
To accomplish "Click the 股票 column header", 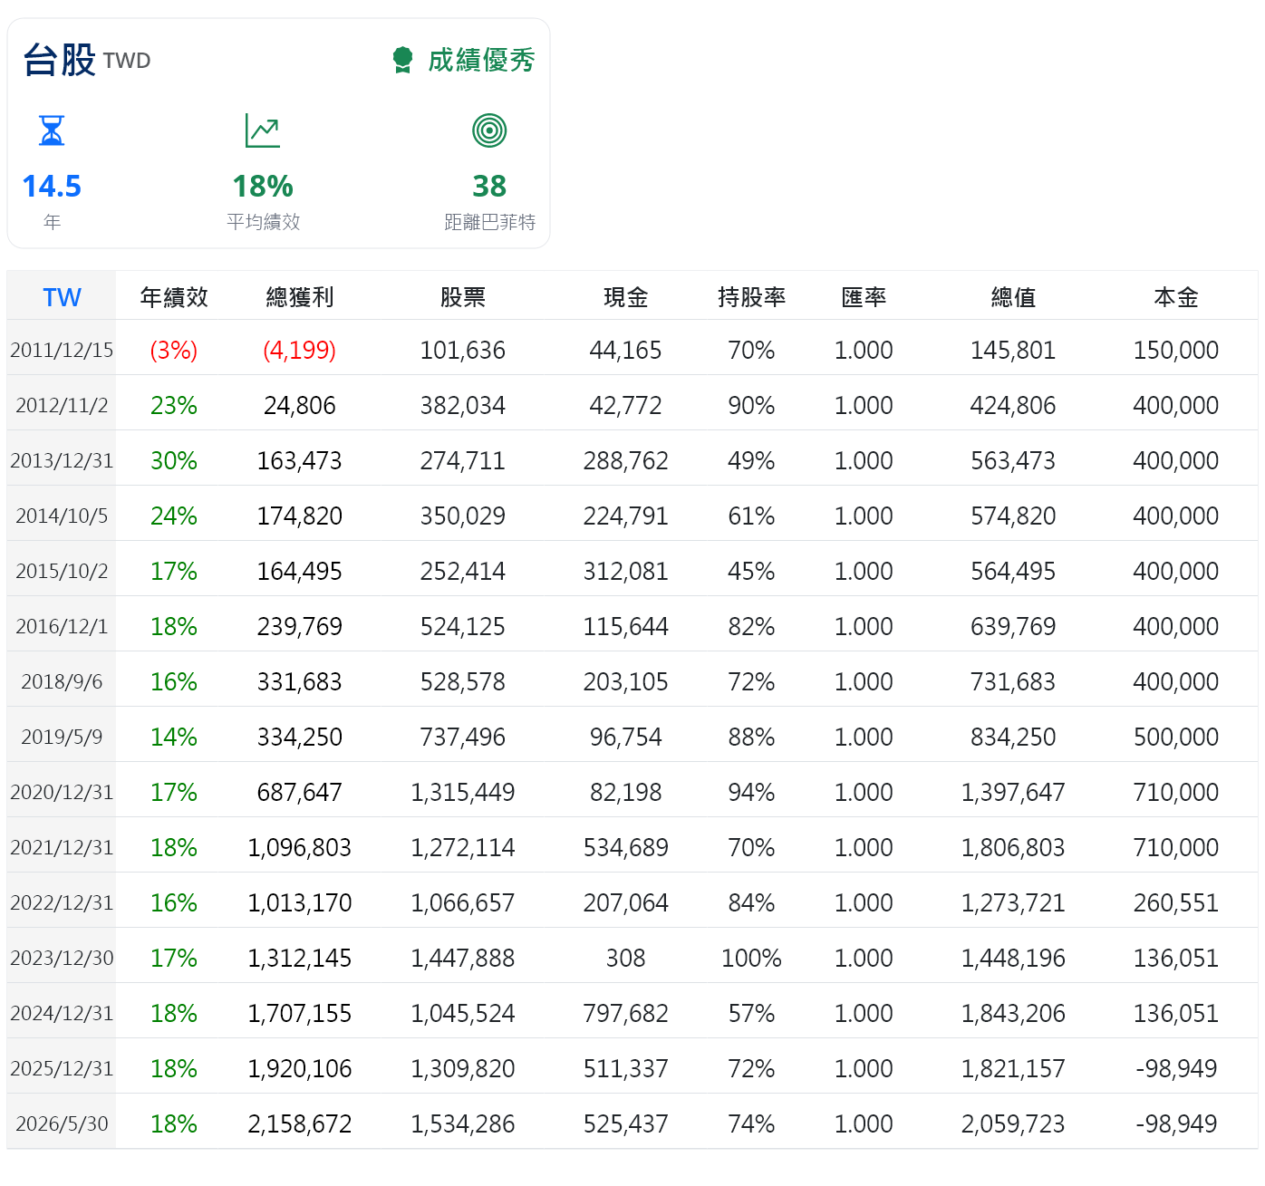I will click(463, 297).
